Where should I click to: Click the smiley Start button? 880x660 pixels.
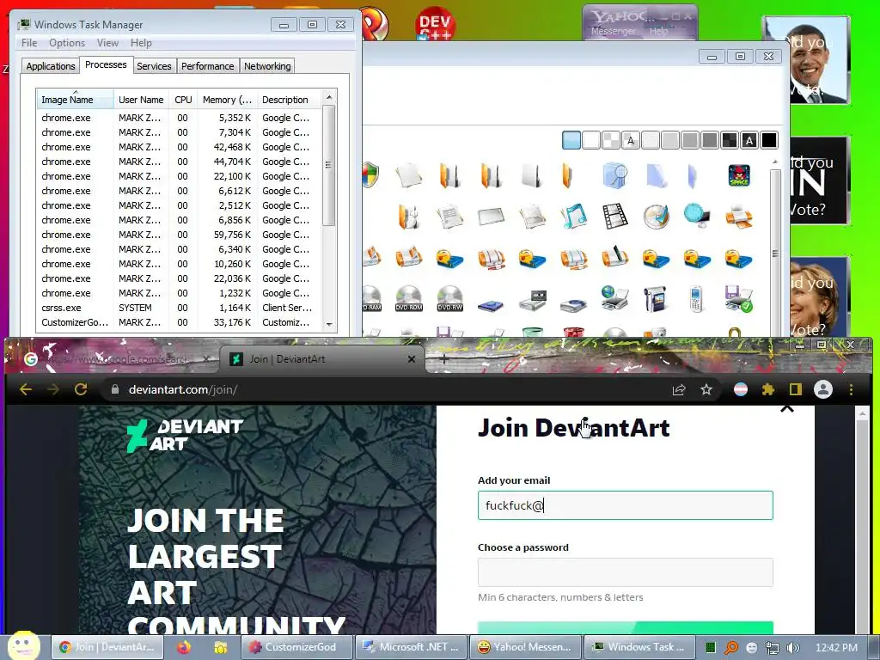[23, 645]
